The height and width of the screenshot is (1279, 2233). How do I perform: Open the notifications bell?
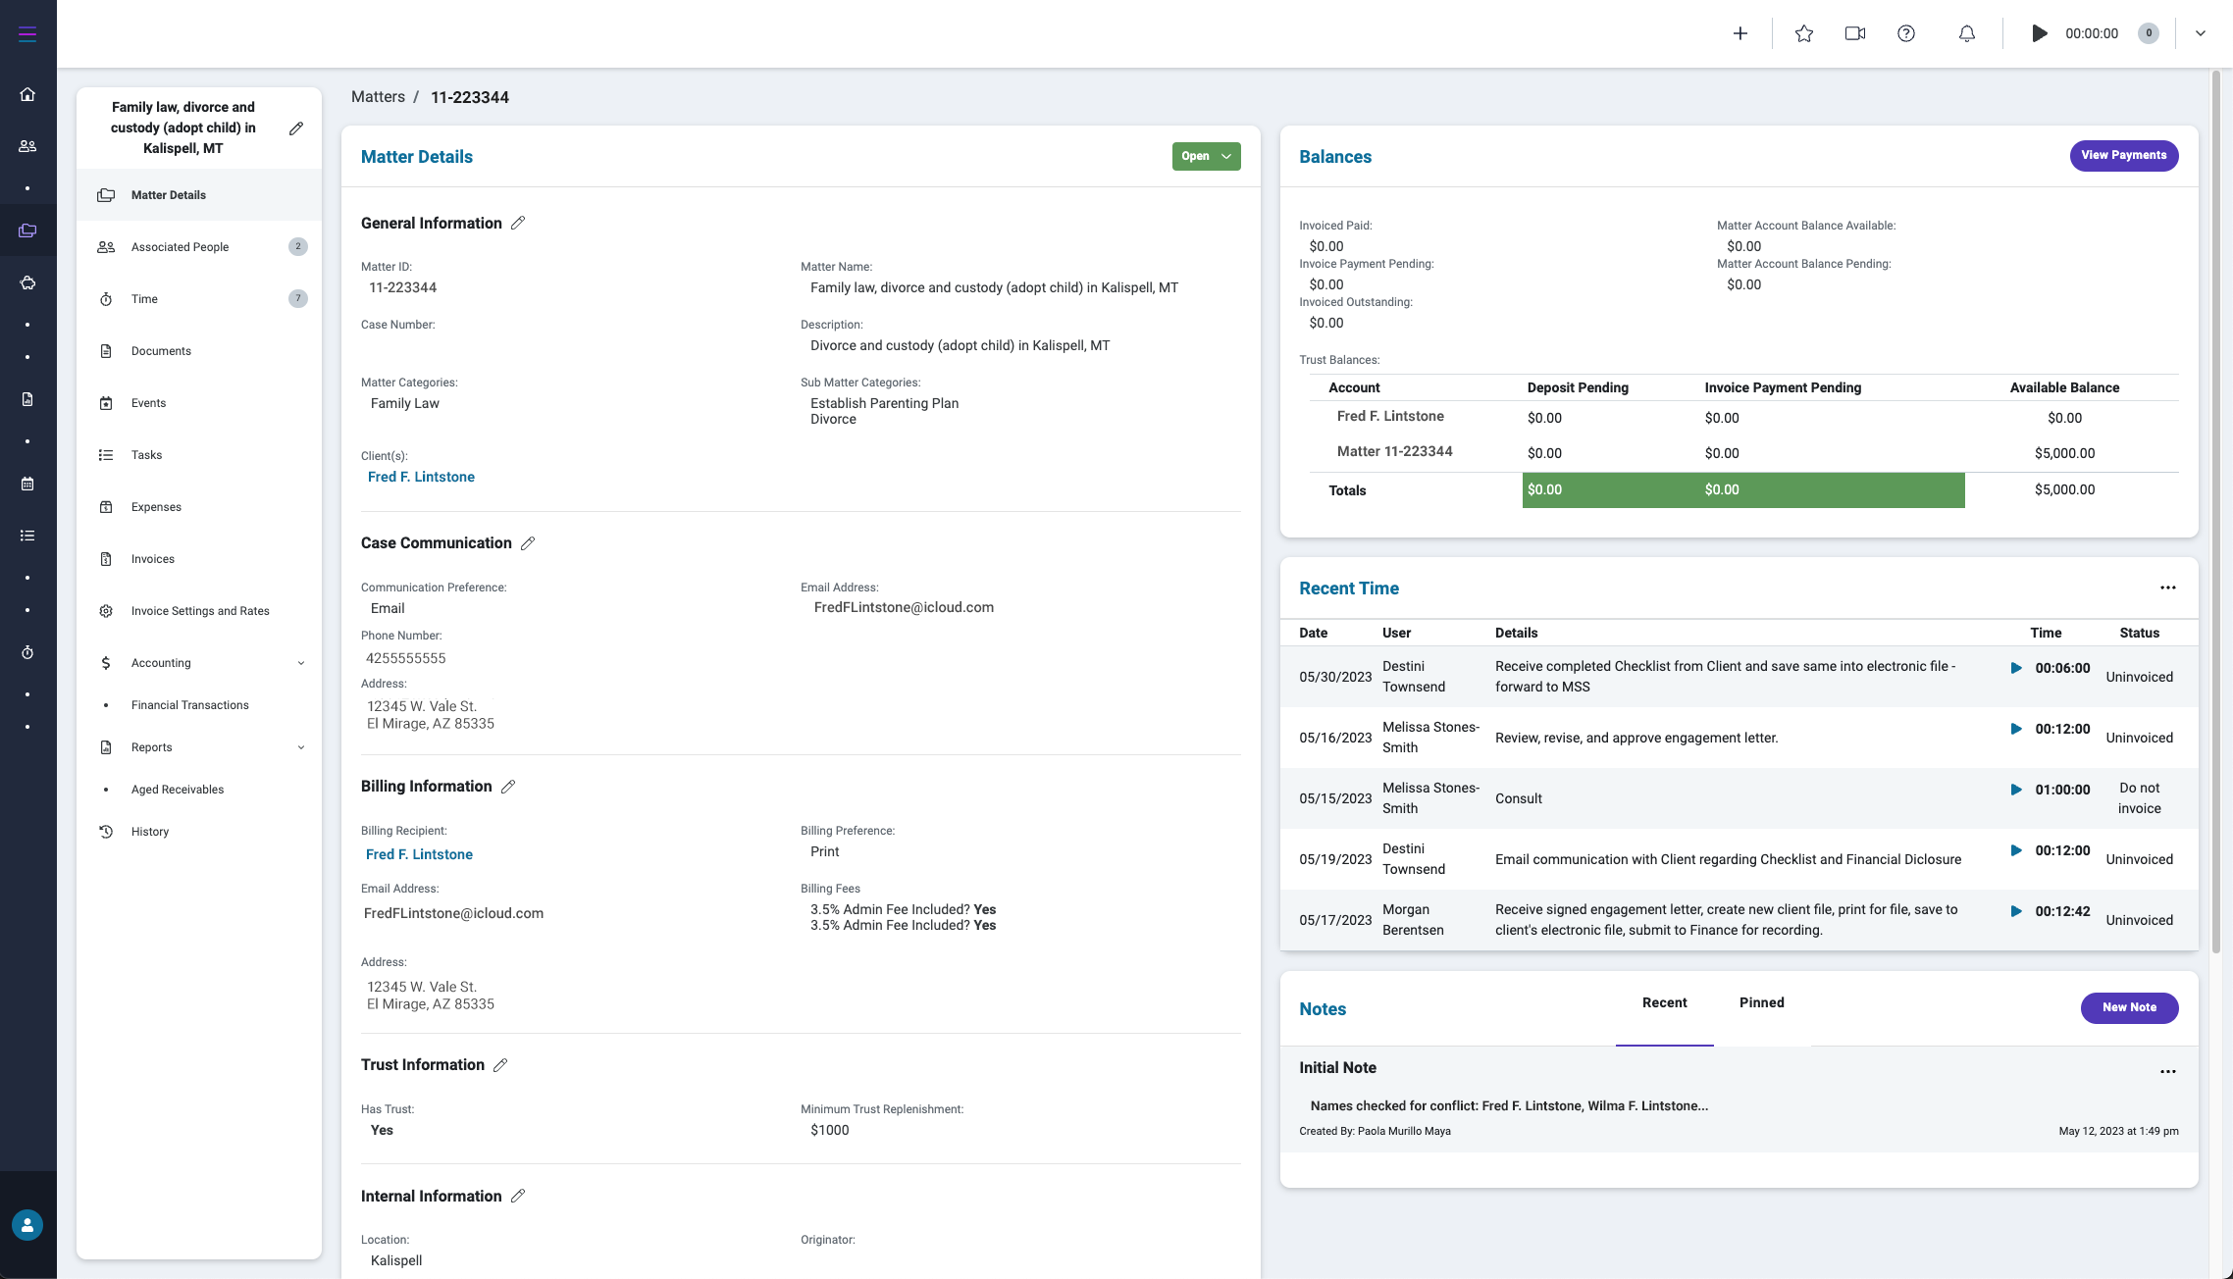(x=1966, y=33)
